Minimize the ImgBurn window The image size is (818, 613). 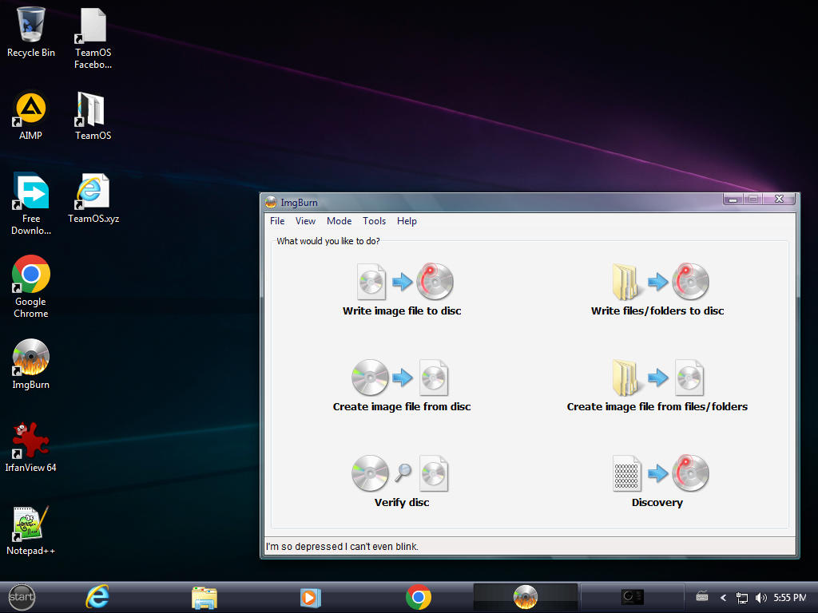[733, 199]
